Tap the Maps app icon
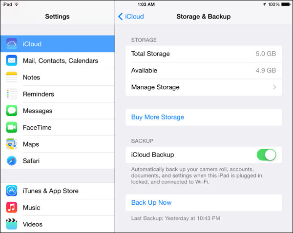Image resolution: width=293 pixels, height=233 pixels. tap(12, 144)
